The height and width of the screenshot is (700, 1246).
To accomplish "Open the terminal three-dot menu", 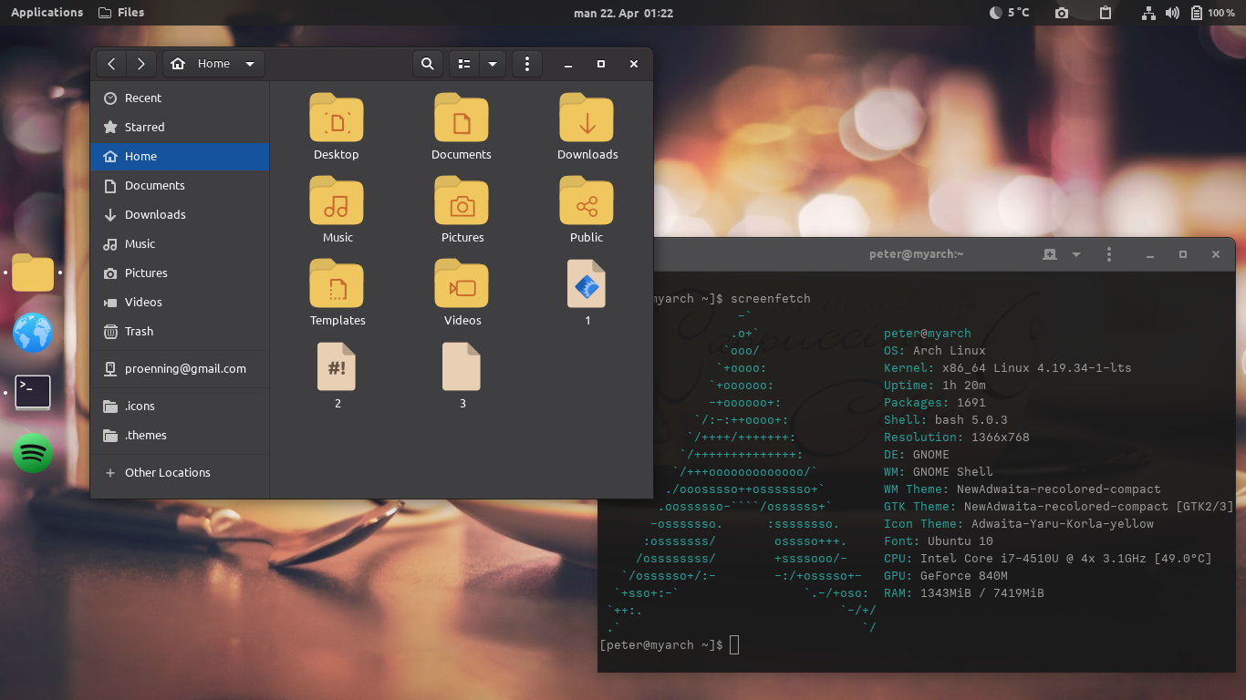I will (x=1109, y=254).
